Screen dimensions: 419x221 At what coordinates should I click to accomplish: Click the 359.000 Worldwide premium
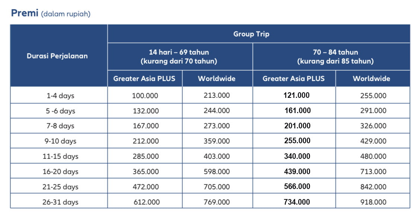coord(217,141)
